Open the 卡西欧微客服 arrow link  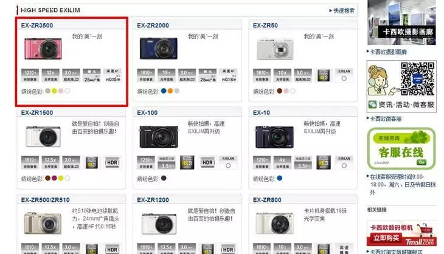point(384,118)
